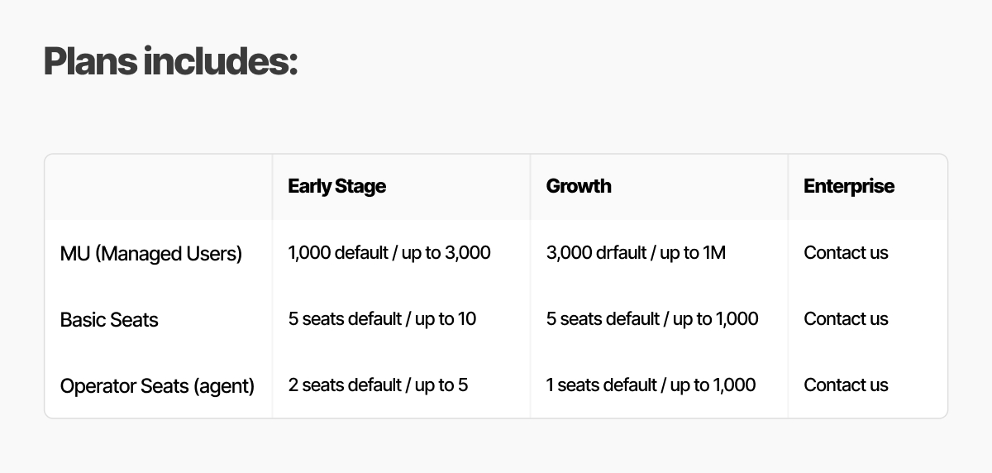Open Contact us in the Managed Users row
This screenshot has width=992, height=473.
click(x=846, y=252)
